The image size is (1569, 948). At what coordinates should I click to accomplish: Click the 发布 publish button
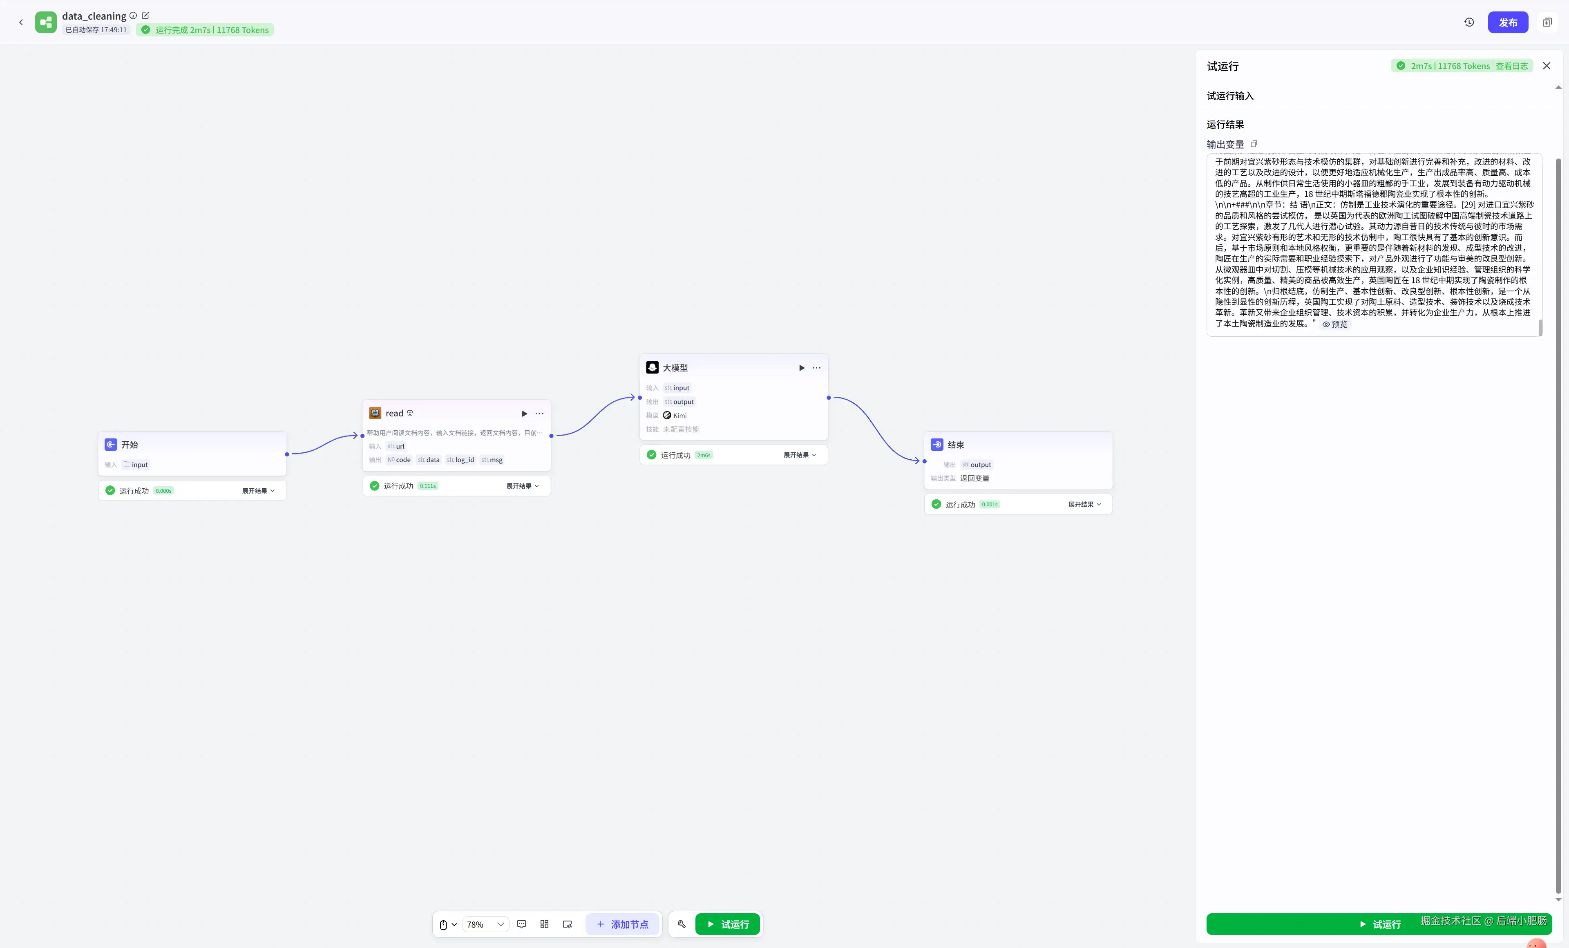point(1507,22)
